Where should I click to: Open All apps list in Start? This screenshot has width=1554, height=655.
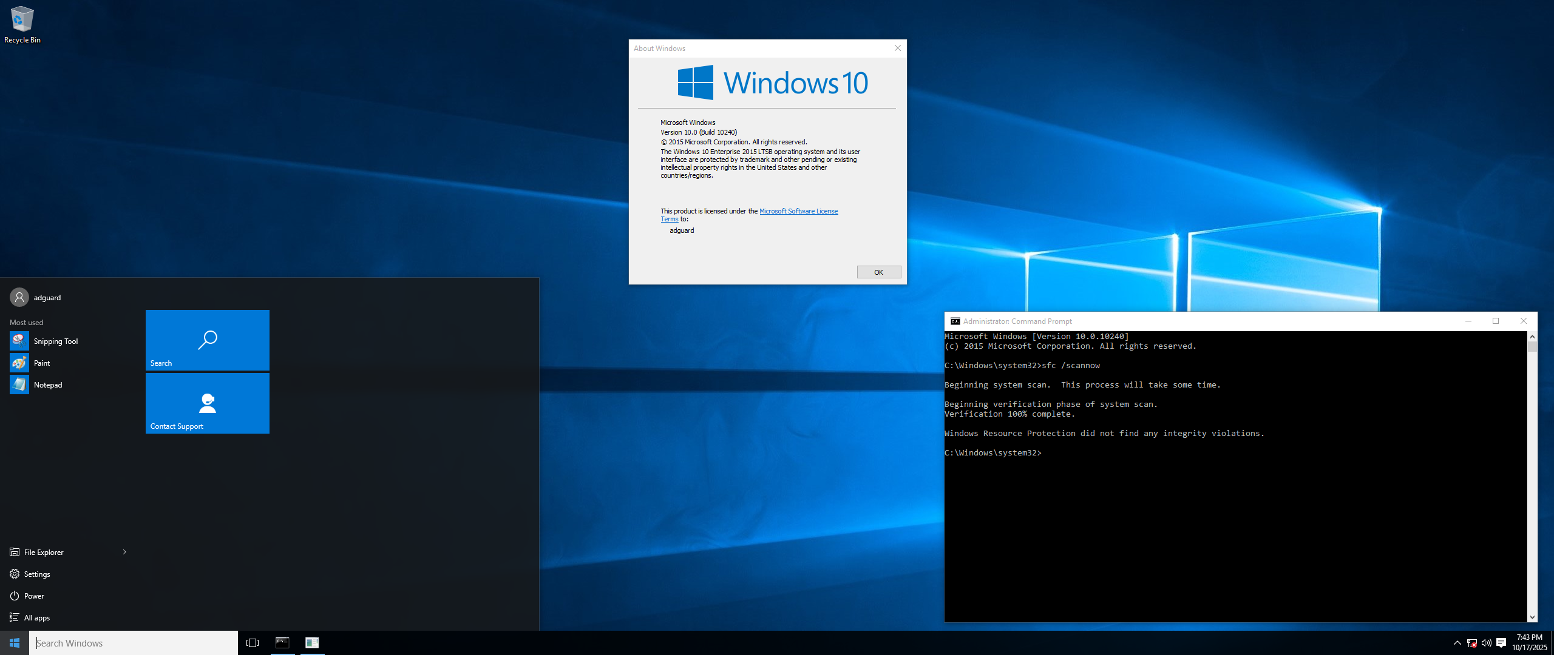[36, 618]
